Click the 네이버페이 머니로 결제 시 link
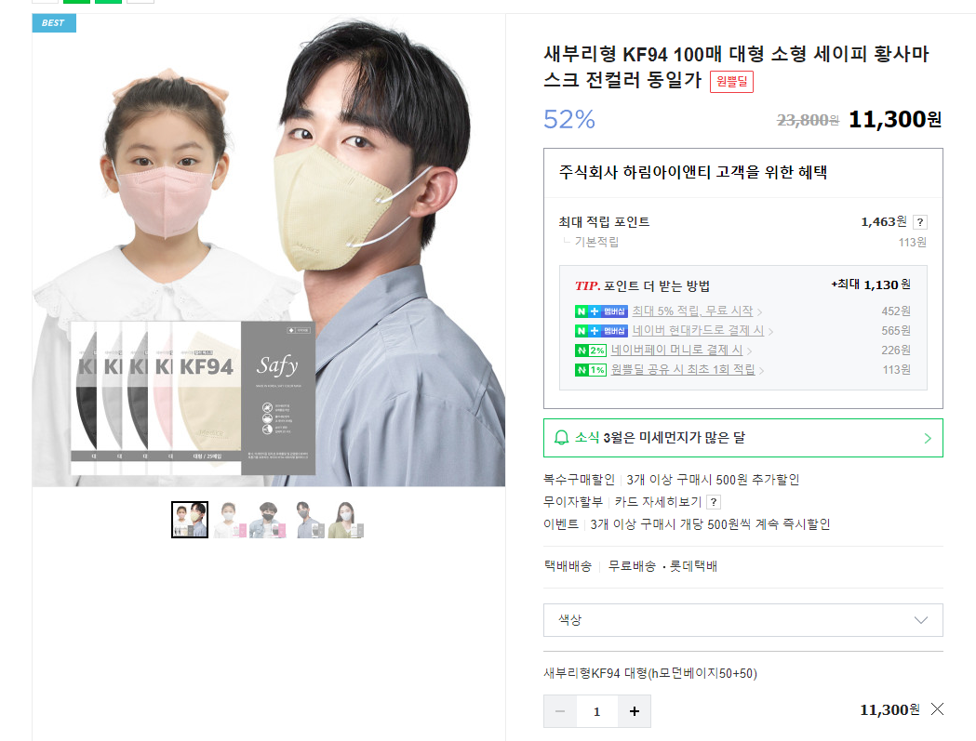Image resolution: width=976 pixels, height=741 pixels. click(x=676, y=351)
